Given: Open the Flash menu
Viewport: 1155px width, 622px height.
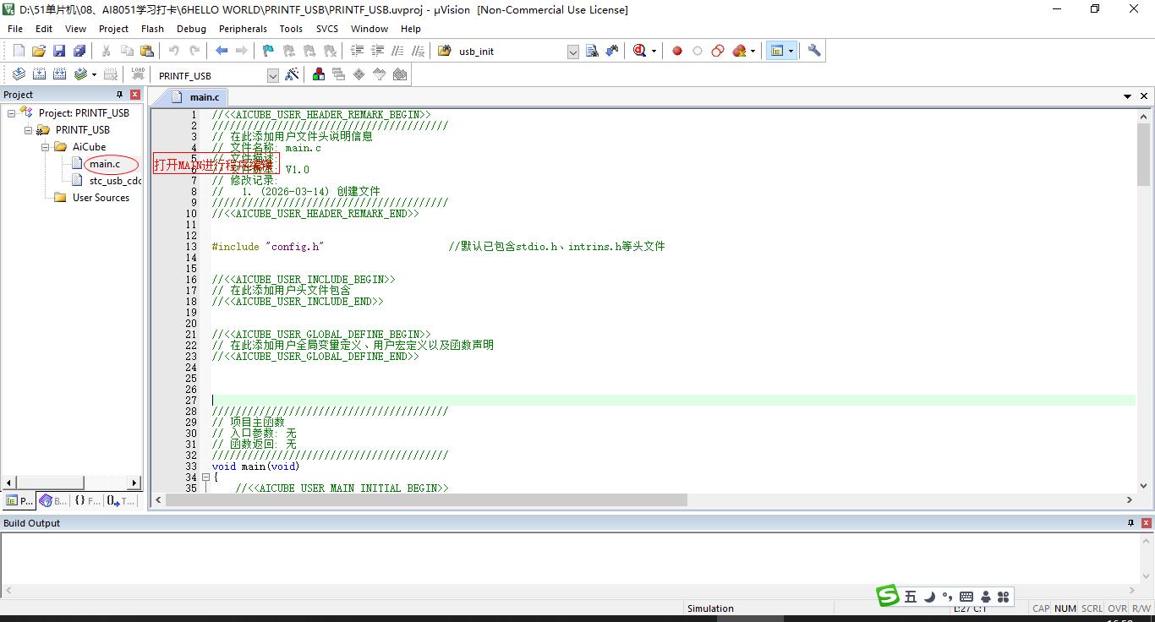Looking at the screenshot, I should coord(152,29).
